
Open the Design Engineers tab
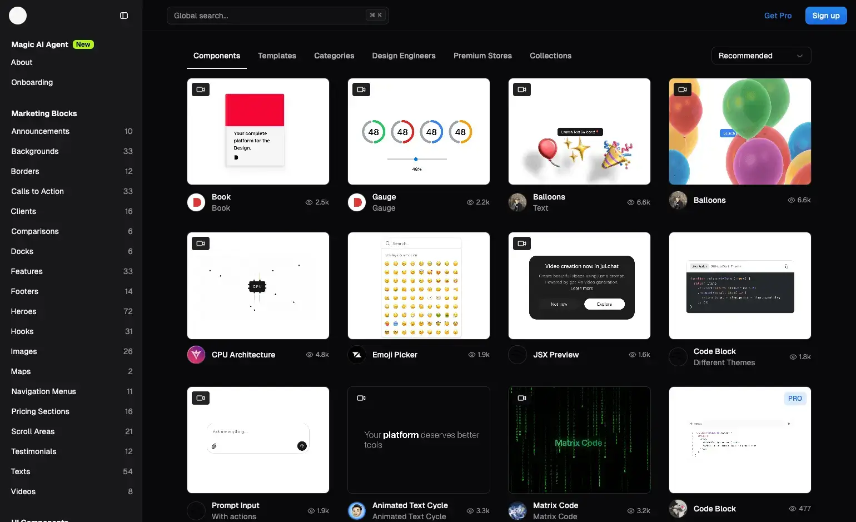point(404,56)
